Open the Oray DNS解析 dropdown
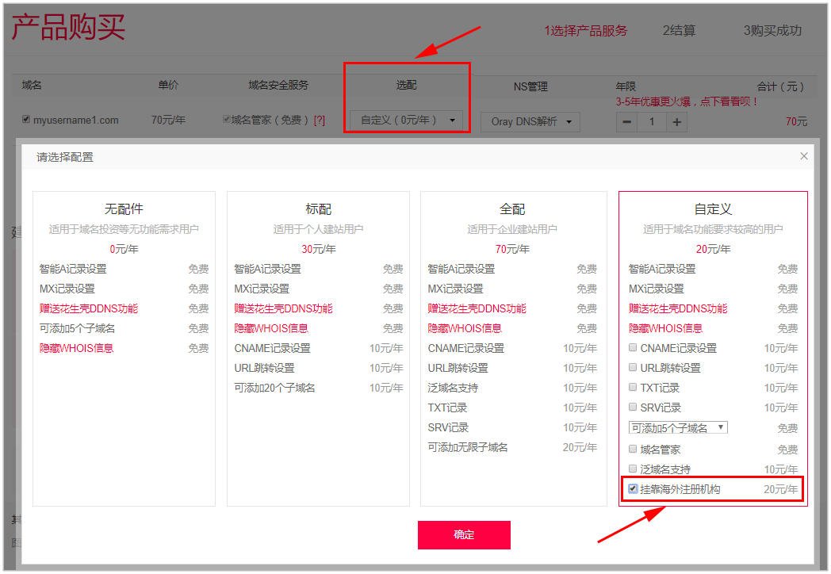This screenshot has width=831, height=574. pyautogui.click(x=530, y=122)
